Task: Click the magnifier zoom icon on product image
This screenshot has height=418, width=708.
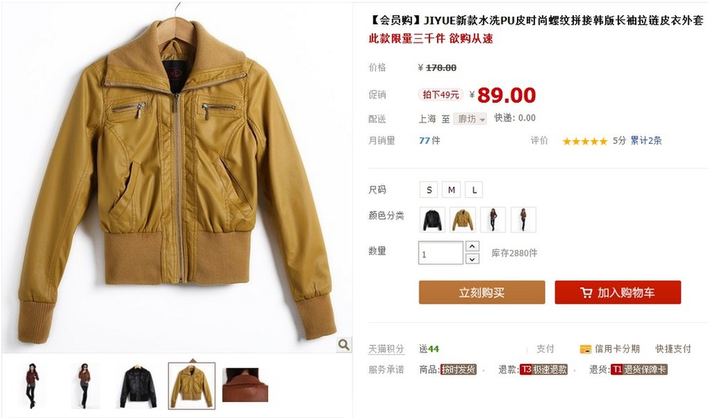Action: tap(343, 345)
